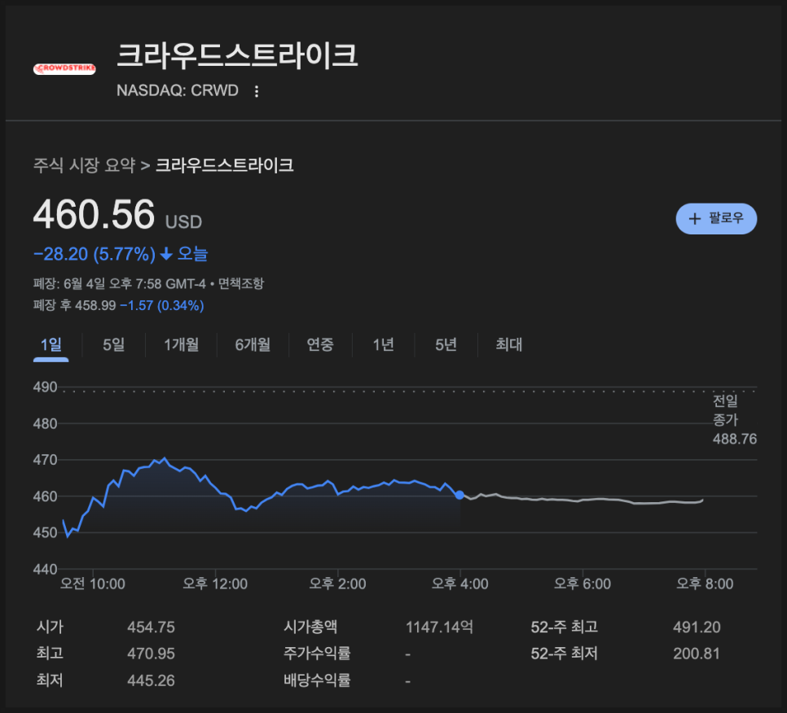Click the 오후 8:00 time axis label
787x713 pixels.
click(x=705, y=584)
